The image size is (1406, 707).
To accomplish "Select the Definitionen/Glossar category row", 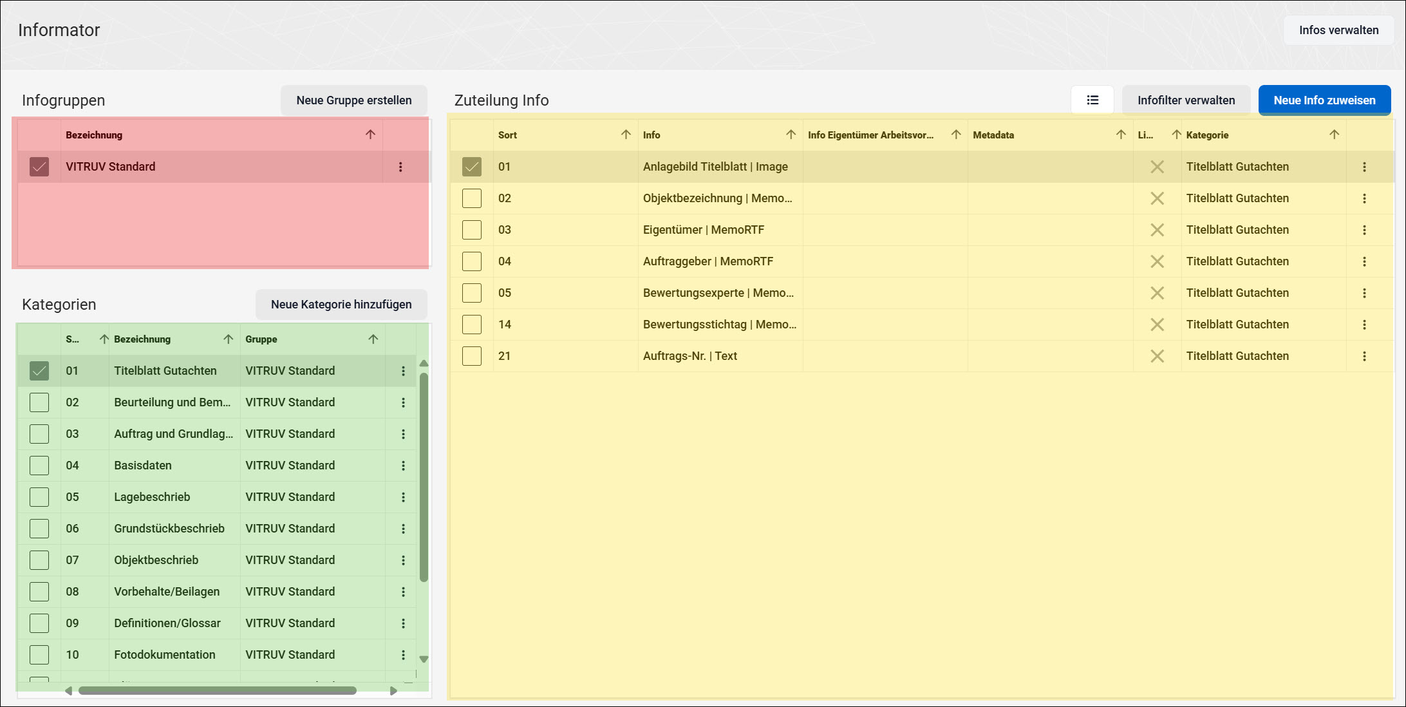I will point(217,623).
